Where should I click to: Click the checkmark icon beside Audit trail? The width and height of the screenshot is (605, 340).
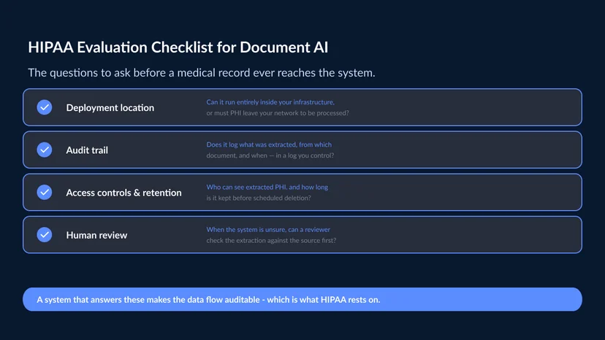(45, 150)
